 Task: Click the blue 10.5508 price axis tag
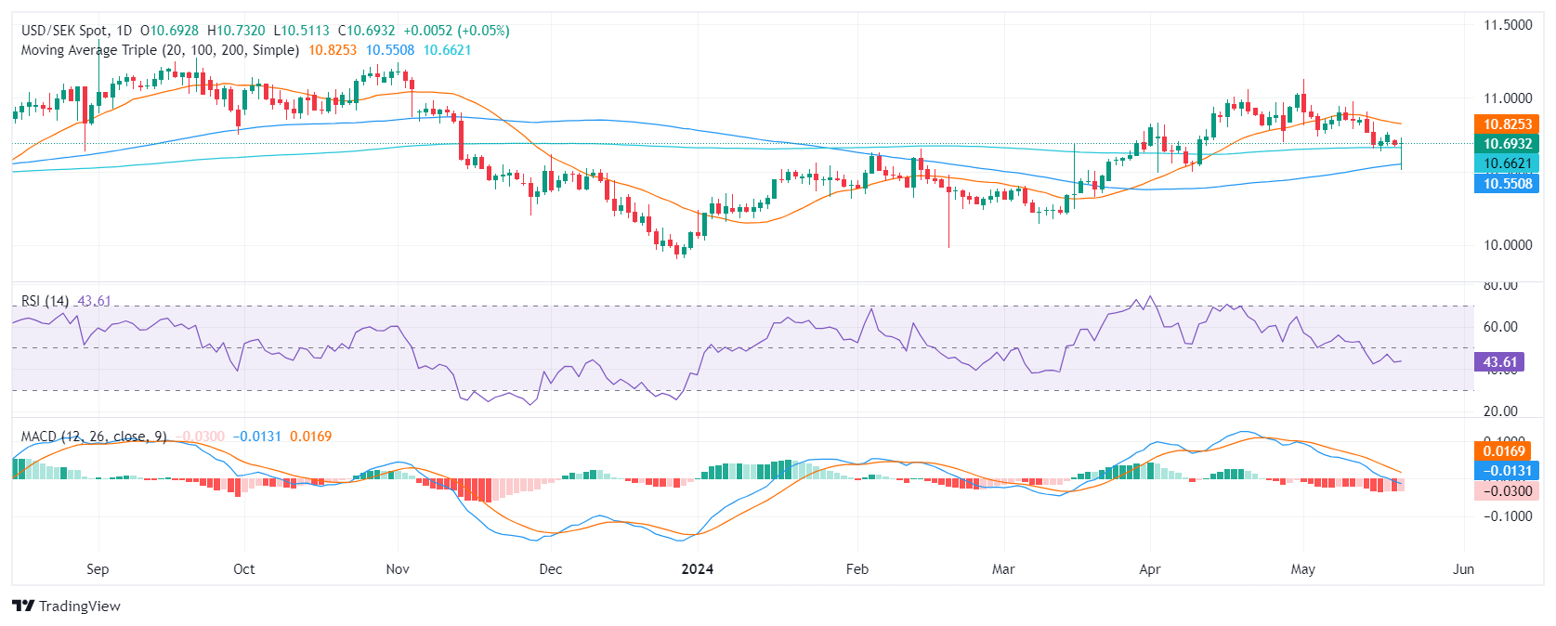point(1506,183)
